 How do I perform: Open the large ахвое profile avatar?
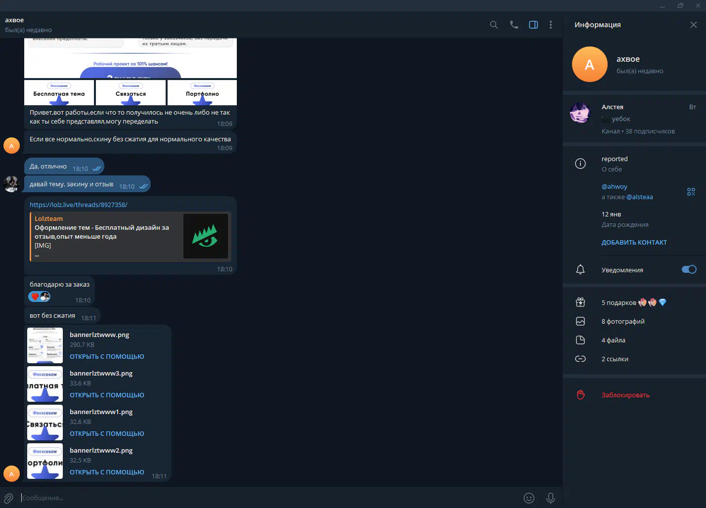pyautogui.click(x=590, y=64)
